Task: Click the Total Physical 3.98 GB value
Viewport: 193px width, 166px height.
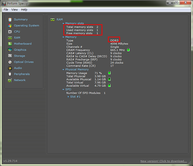Action: point(100,76)
